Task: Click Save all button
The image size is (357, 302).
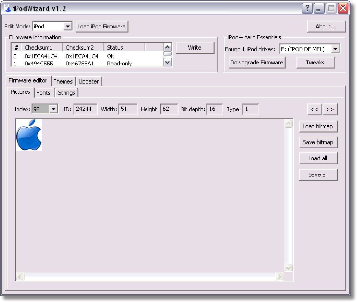Action: point(318,175)
